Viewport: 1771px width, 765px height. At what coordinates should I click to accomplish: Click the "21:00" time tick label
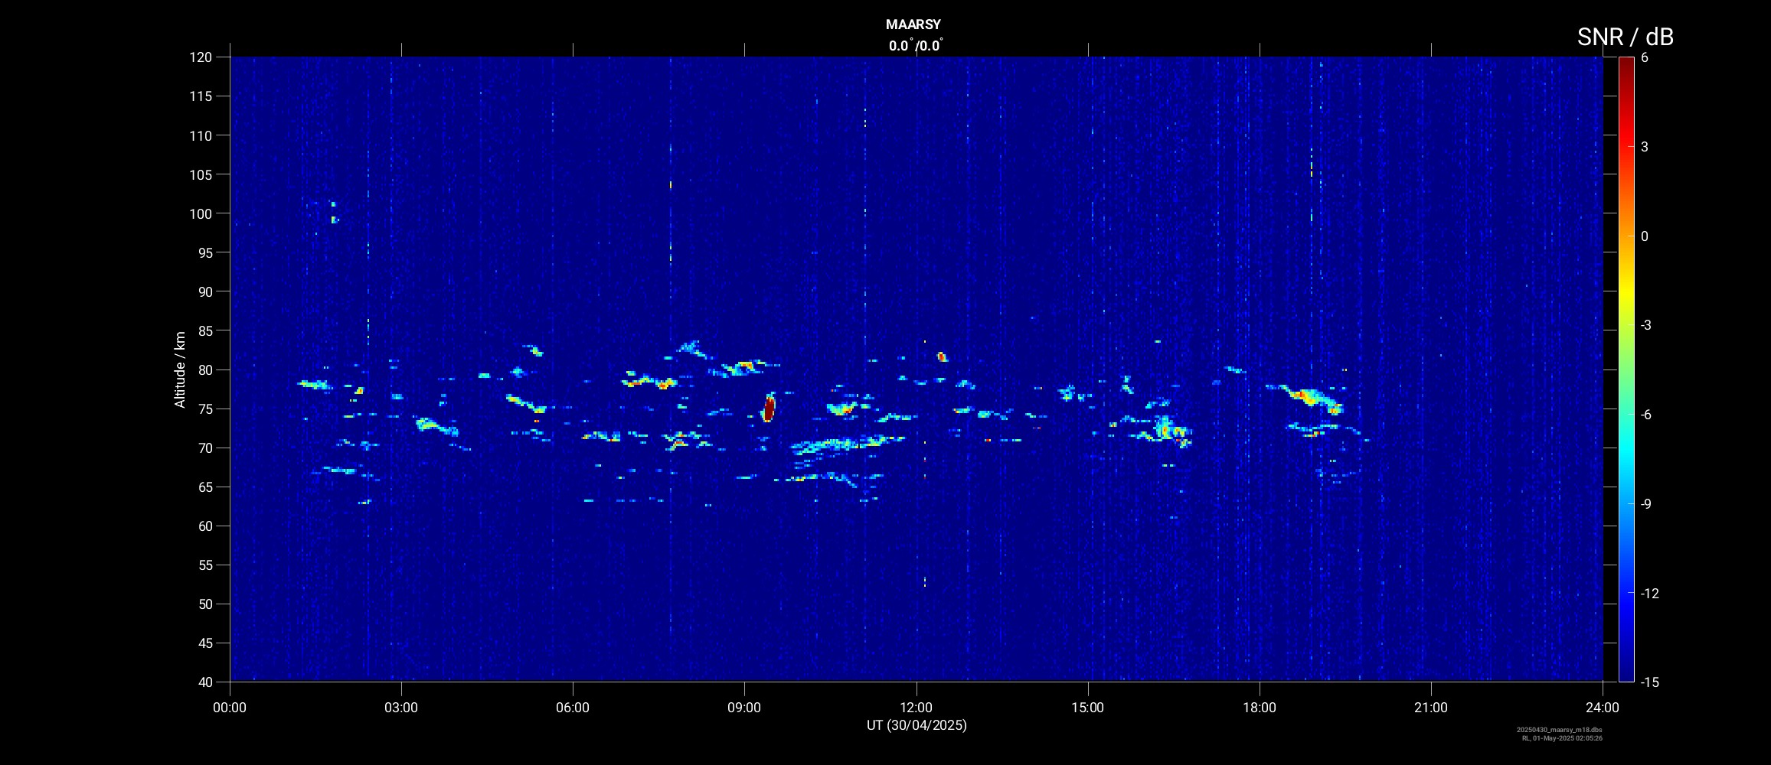(1431, 708)
